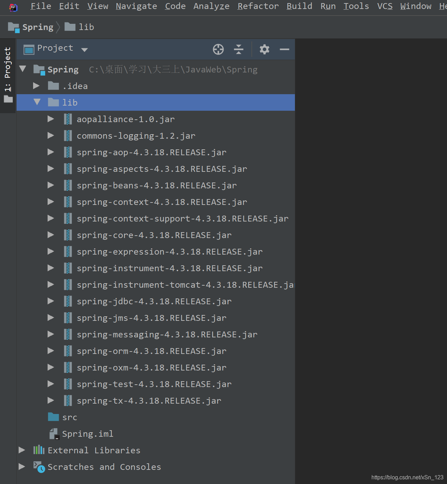Viewport: 447px width, 484px height.
Task: Expand spring-aspects-4.3.18.RELEASE.jar arrow
Action: coord(51,168)
